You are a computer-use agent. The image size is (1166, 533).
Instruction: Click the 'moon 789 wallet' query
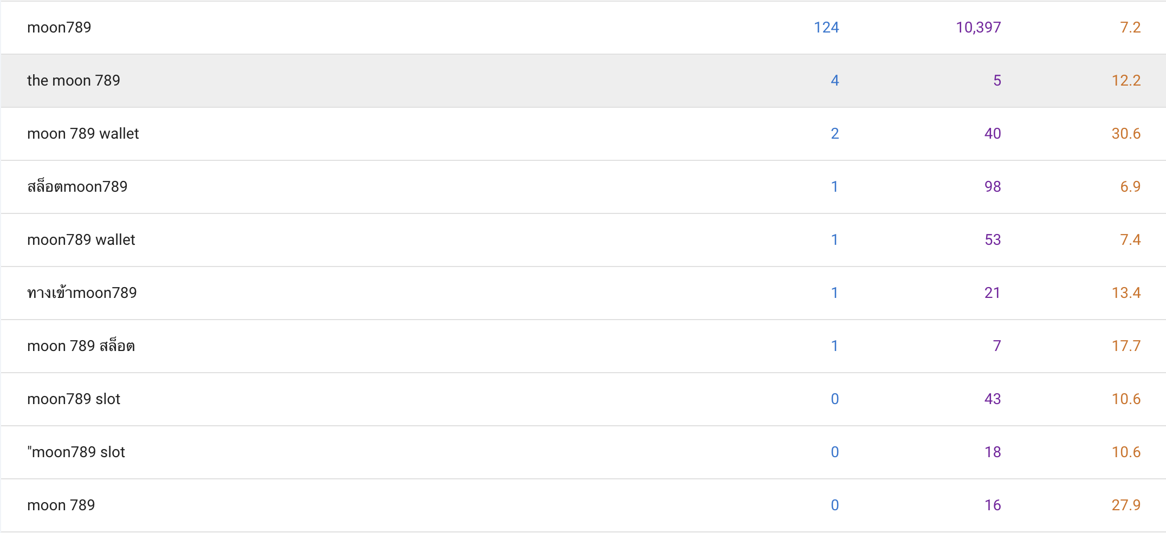(x=83, y=133)
